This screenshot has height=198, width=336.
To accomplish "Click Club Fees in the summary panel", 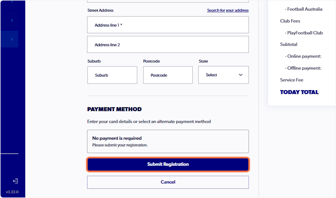I will coord(290,21).
